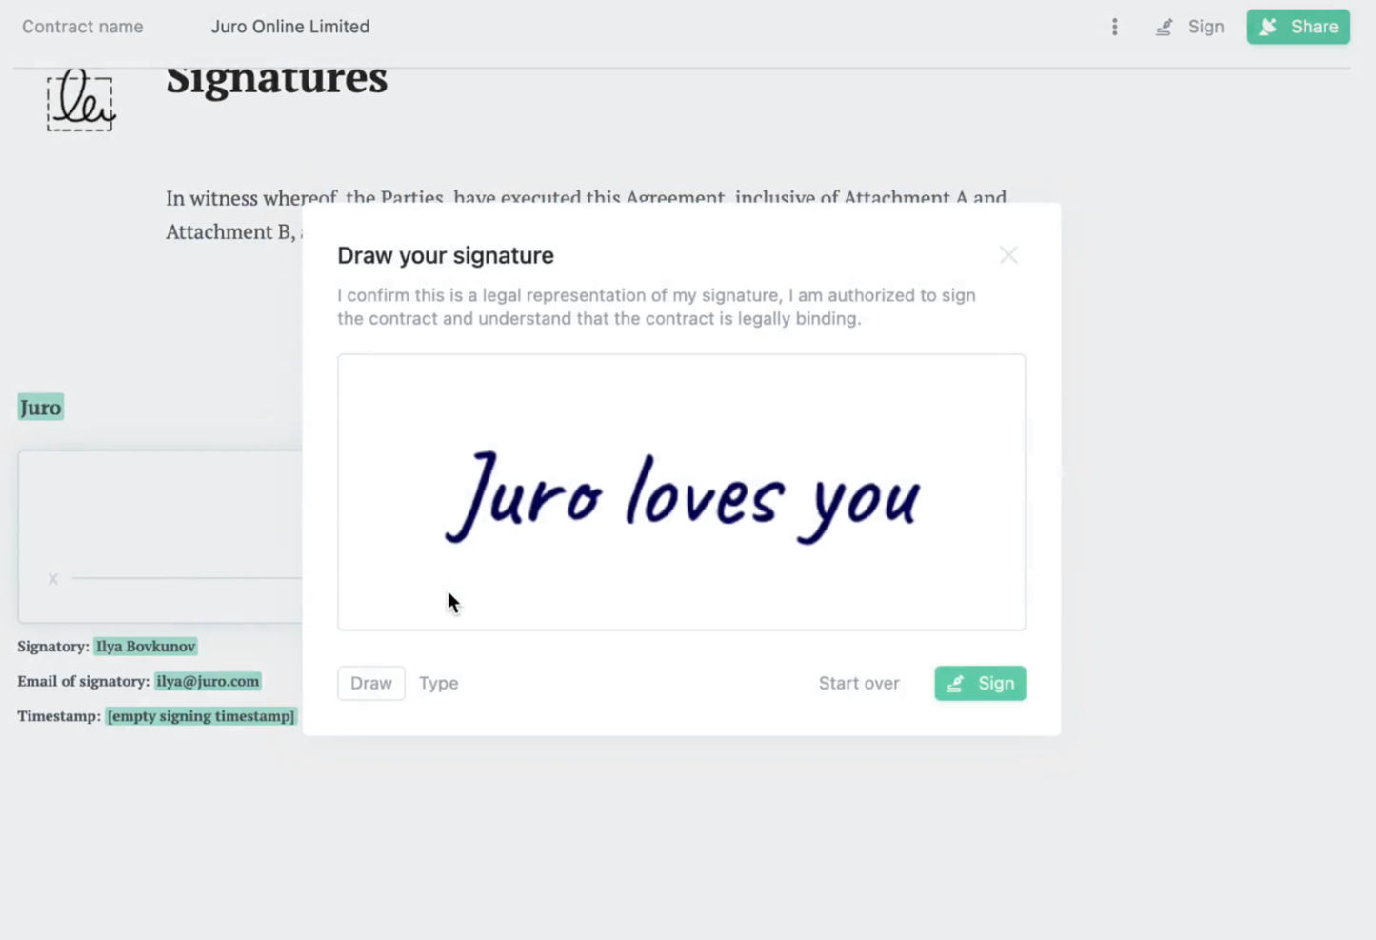The height and width of the screenshot is (940, 1376).
Task: Click Start over to clear signature
Action: click(x=859, y=683)
